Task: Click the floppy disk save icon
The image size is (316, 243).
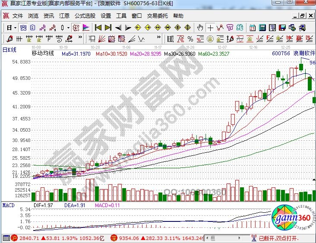Action: coord(282,28)
